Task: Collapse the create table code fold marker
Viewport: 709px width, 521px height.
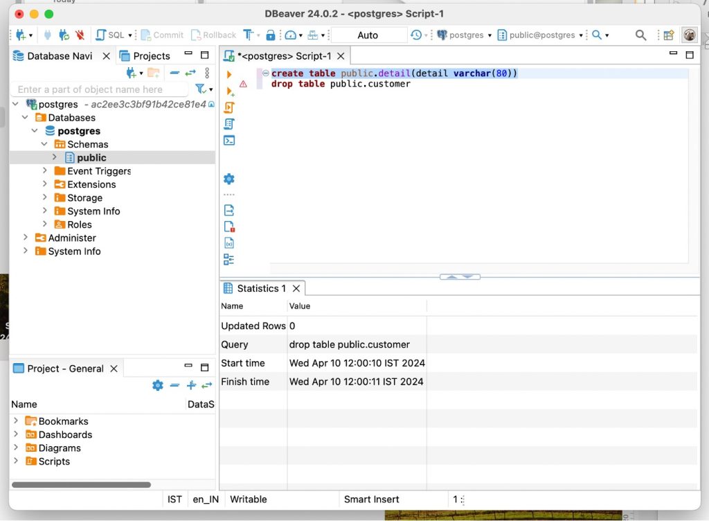Action: click(266, 73)
